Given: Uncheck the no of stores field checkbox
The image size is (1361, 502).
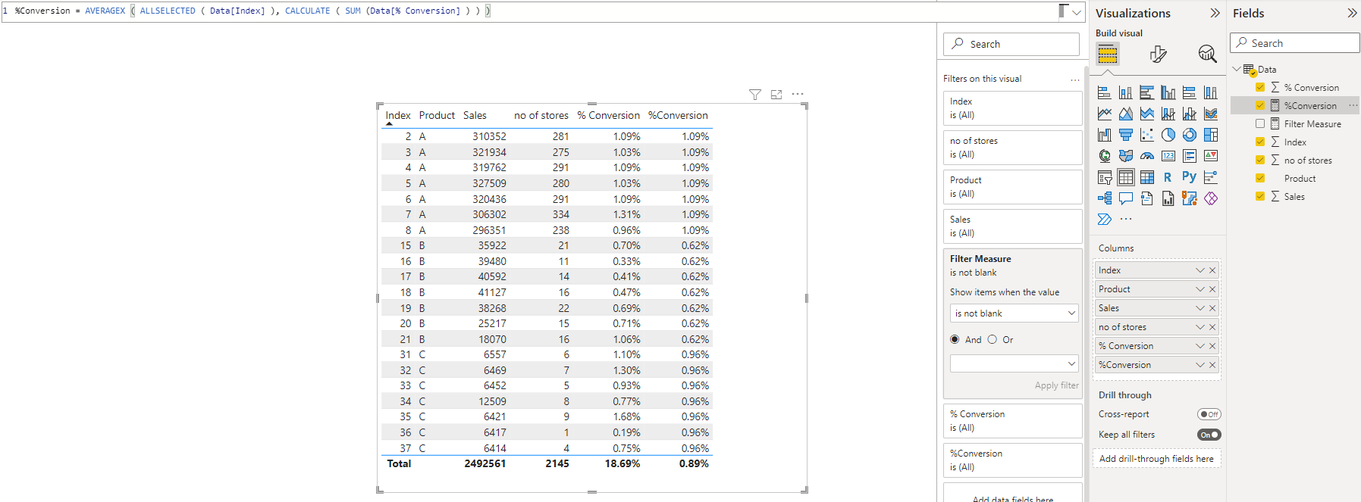Looking at the screenshot, I should (1260, 160).
